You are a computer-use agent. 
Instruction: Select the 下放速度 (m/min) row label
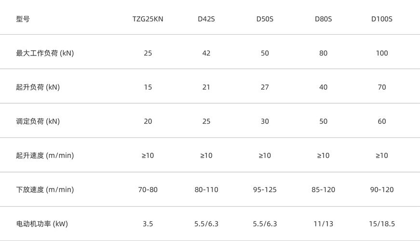(x=45, y=190)
